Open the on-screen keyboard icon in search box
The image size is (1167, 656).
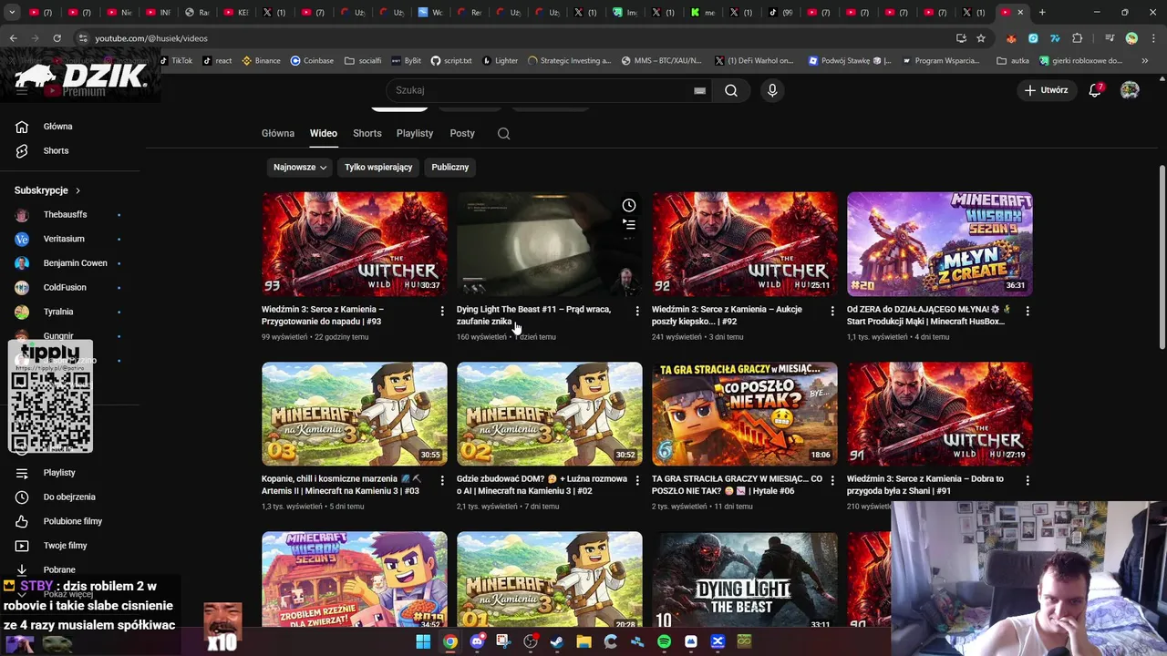click(x=699, y=90)
